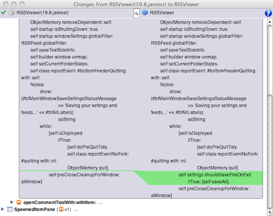The width and height of the screenshot is (273, 216).
Task: Click the blue package icon beside RSSViewer
Action: coord(145,13)
